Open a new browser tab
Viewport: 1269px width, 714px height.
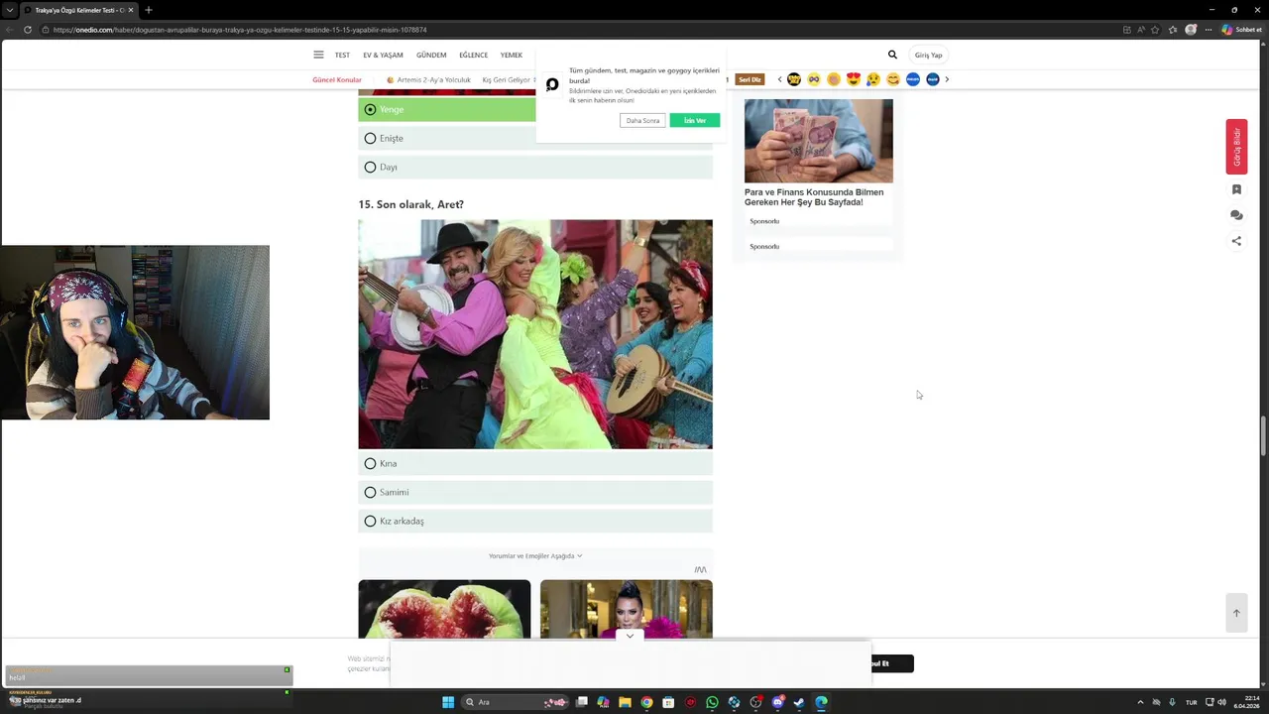pos(148,10)
